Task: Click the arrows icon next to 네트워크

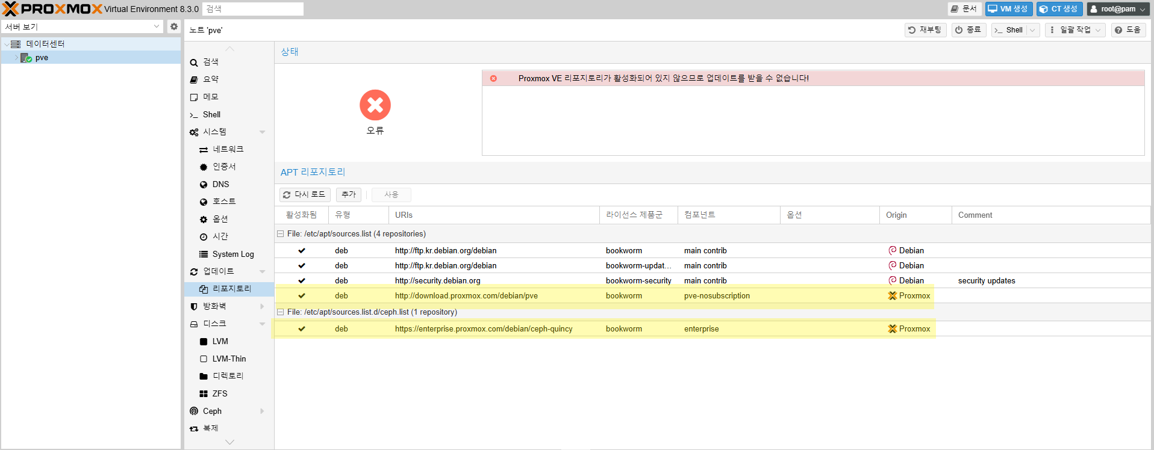Action: (x=204, y=149)
